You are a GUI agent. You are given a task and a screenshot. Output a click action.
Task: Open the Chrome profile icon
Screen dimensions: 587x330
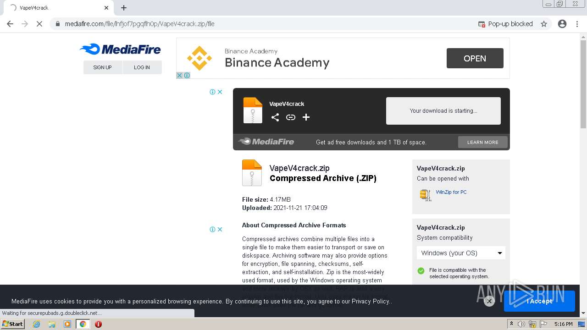click(562, 24)
